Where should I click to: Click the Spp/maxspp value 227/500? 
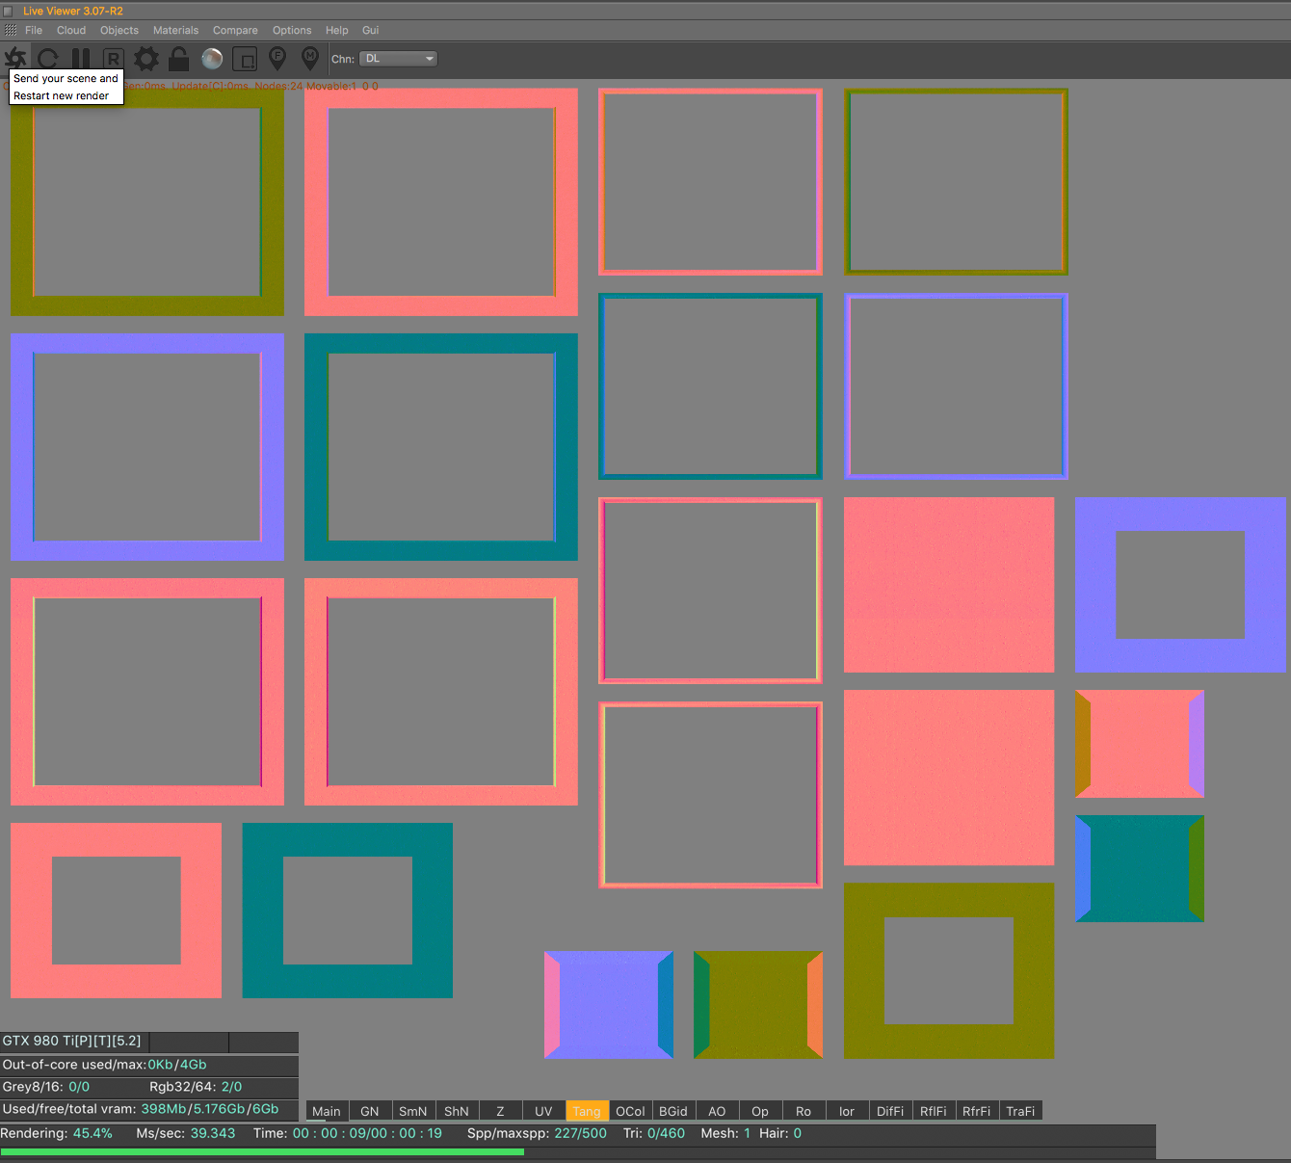tap(580, 1133)
